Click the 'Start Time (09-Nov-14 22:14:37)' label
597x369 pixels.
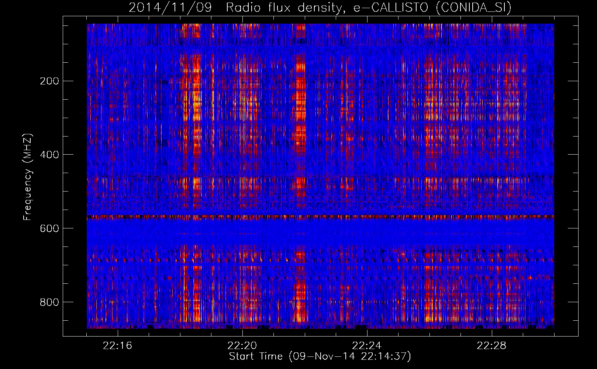pyautogui.click(x=320, y=356)
